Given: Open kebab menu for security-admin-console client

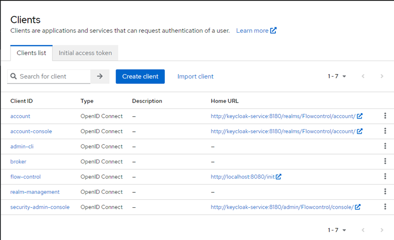Looking at the screenshot, I should pos(385,207).
